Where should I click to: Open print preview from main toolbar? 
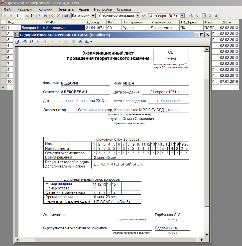(x=209, y=15)
